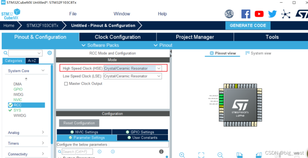Select IWDG in System Core list
308x158 pixels.
(19, 94)
